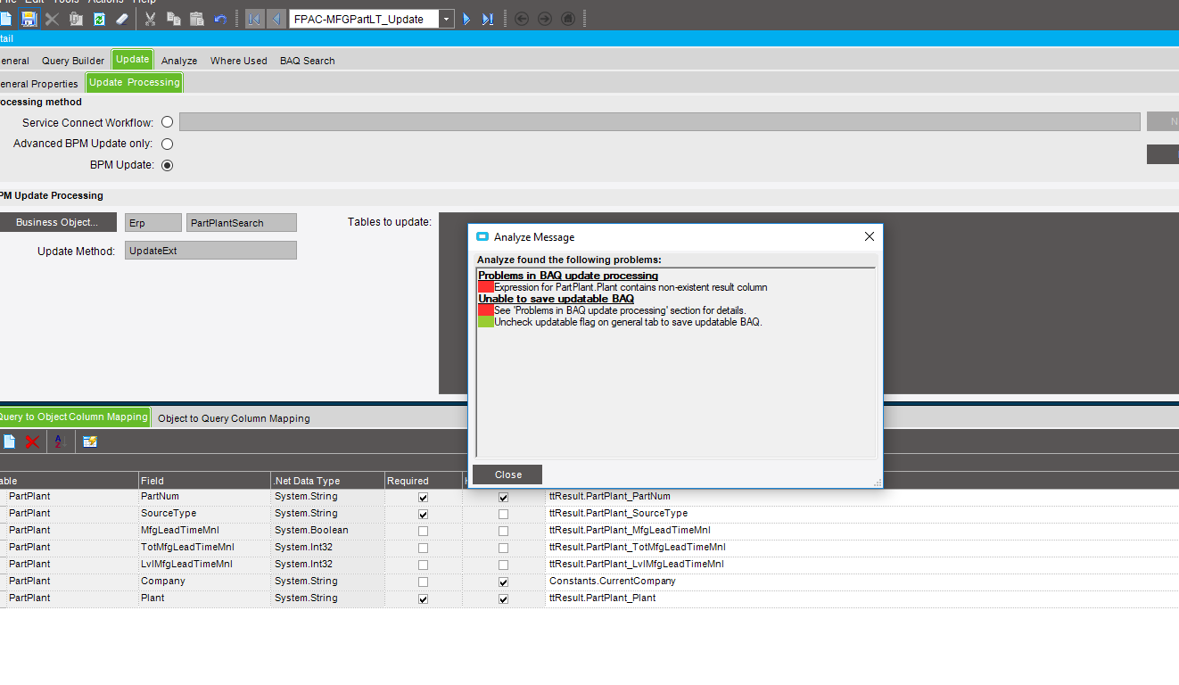Click the Delete X icon in top toolbar
The width and height of the screenshot is (1179, 685).
(x=53, y=19)
